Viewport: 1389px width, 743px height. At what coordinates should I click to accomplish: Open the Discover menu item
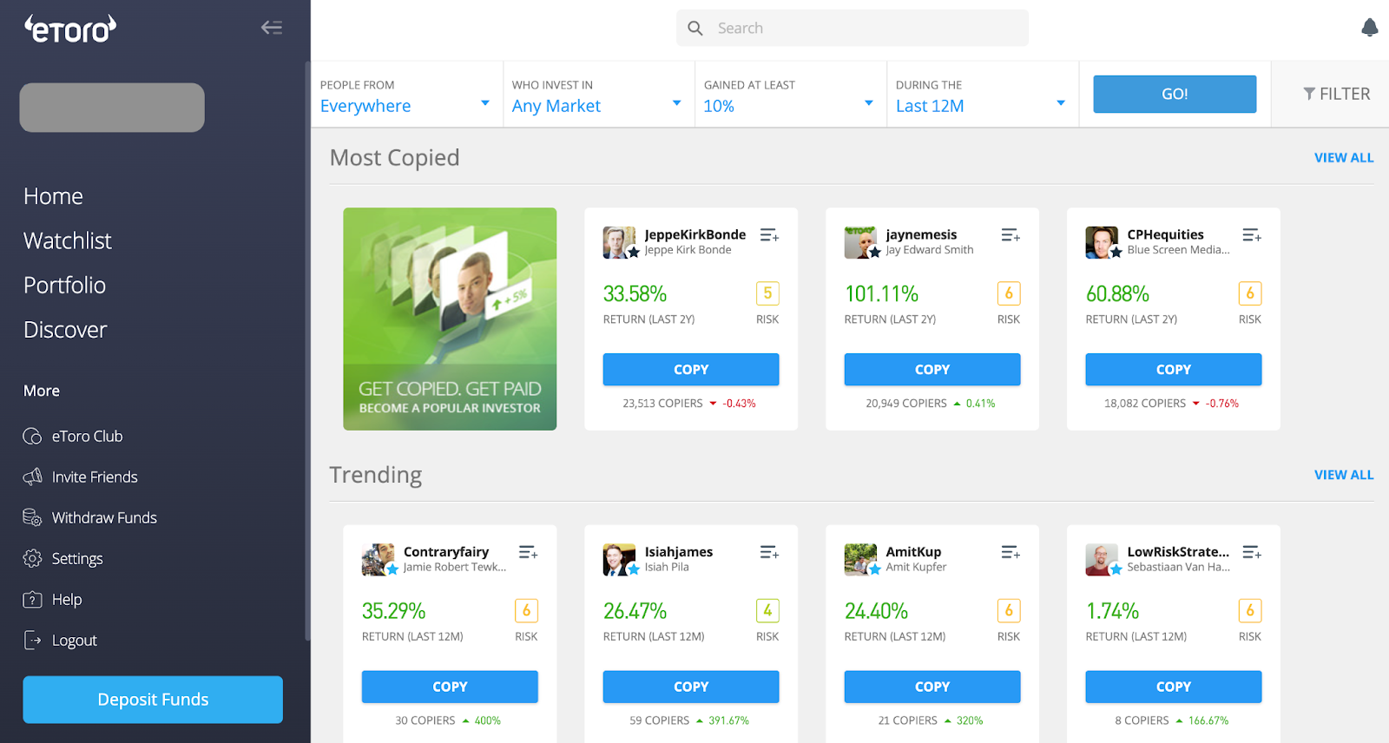(x=65, y=330)
